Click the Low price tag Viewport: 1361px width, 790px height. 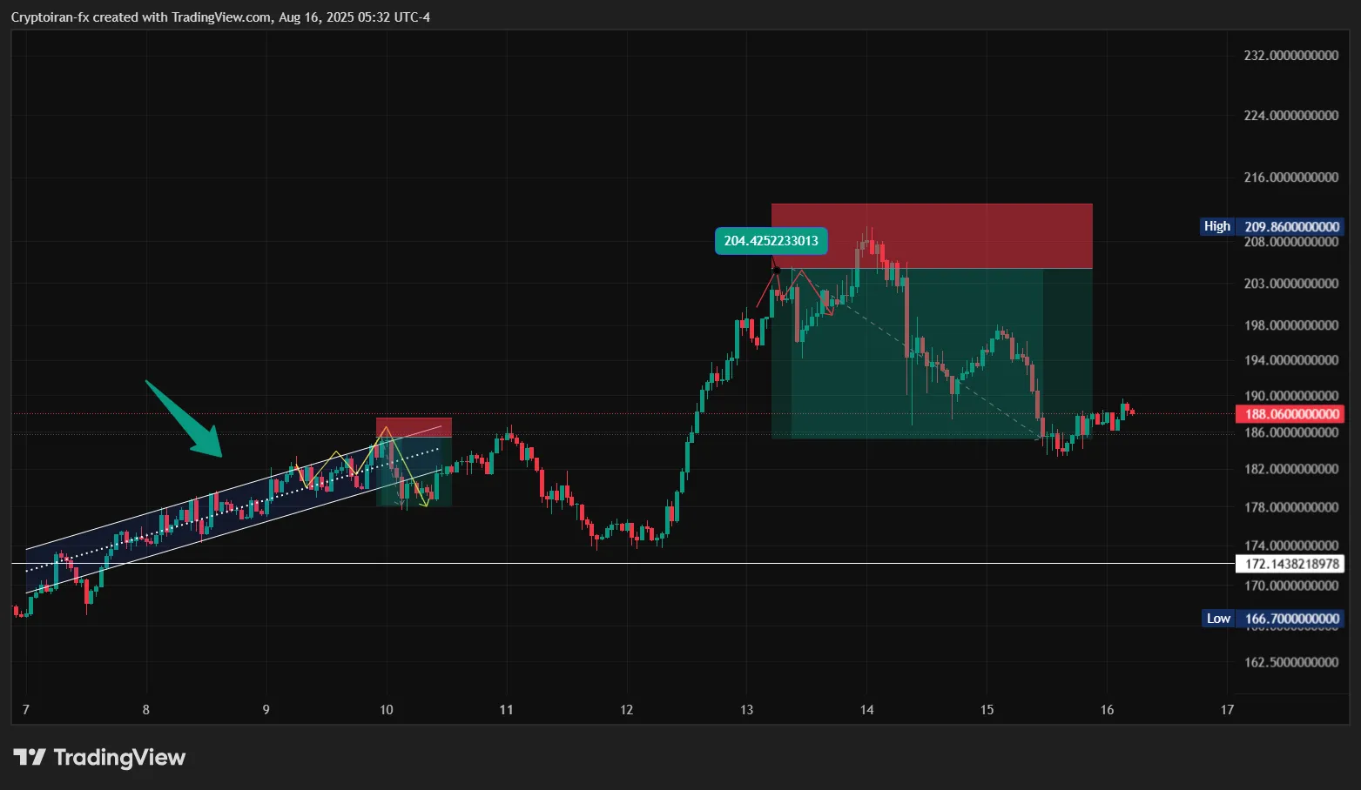(1218, 619)
